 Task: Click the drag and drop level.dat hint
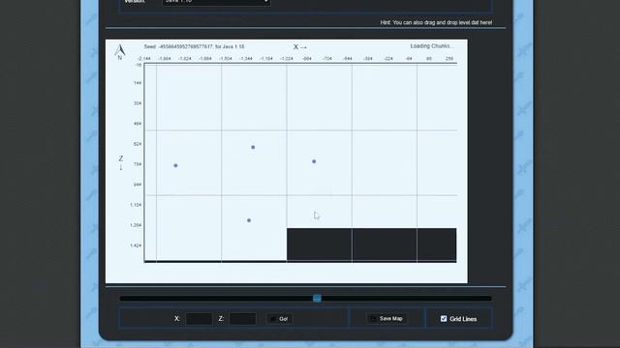pyautogui.click(x=436, y=22)
